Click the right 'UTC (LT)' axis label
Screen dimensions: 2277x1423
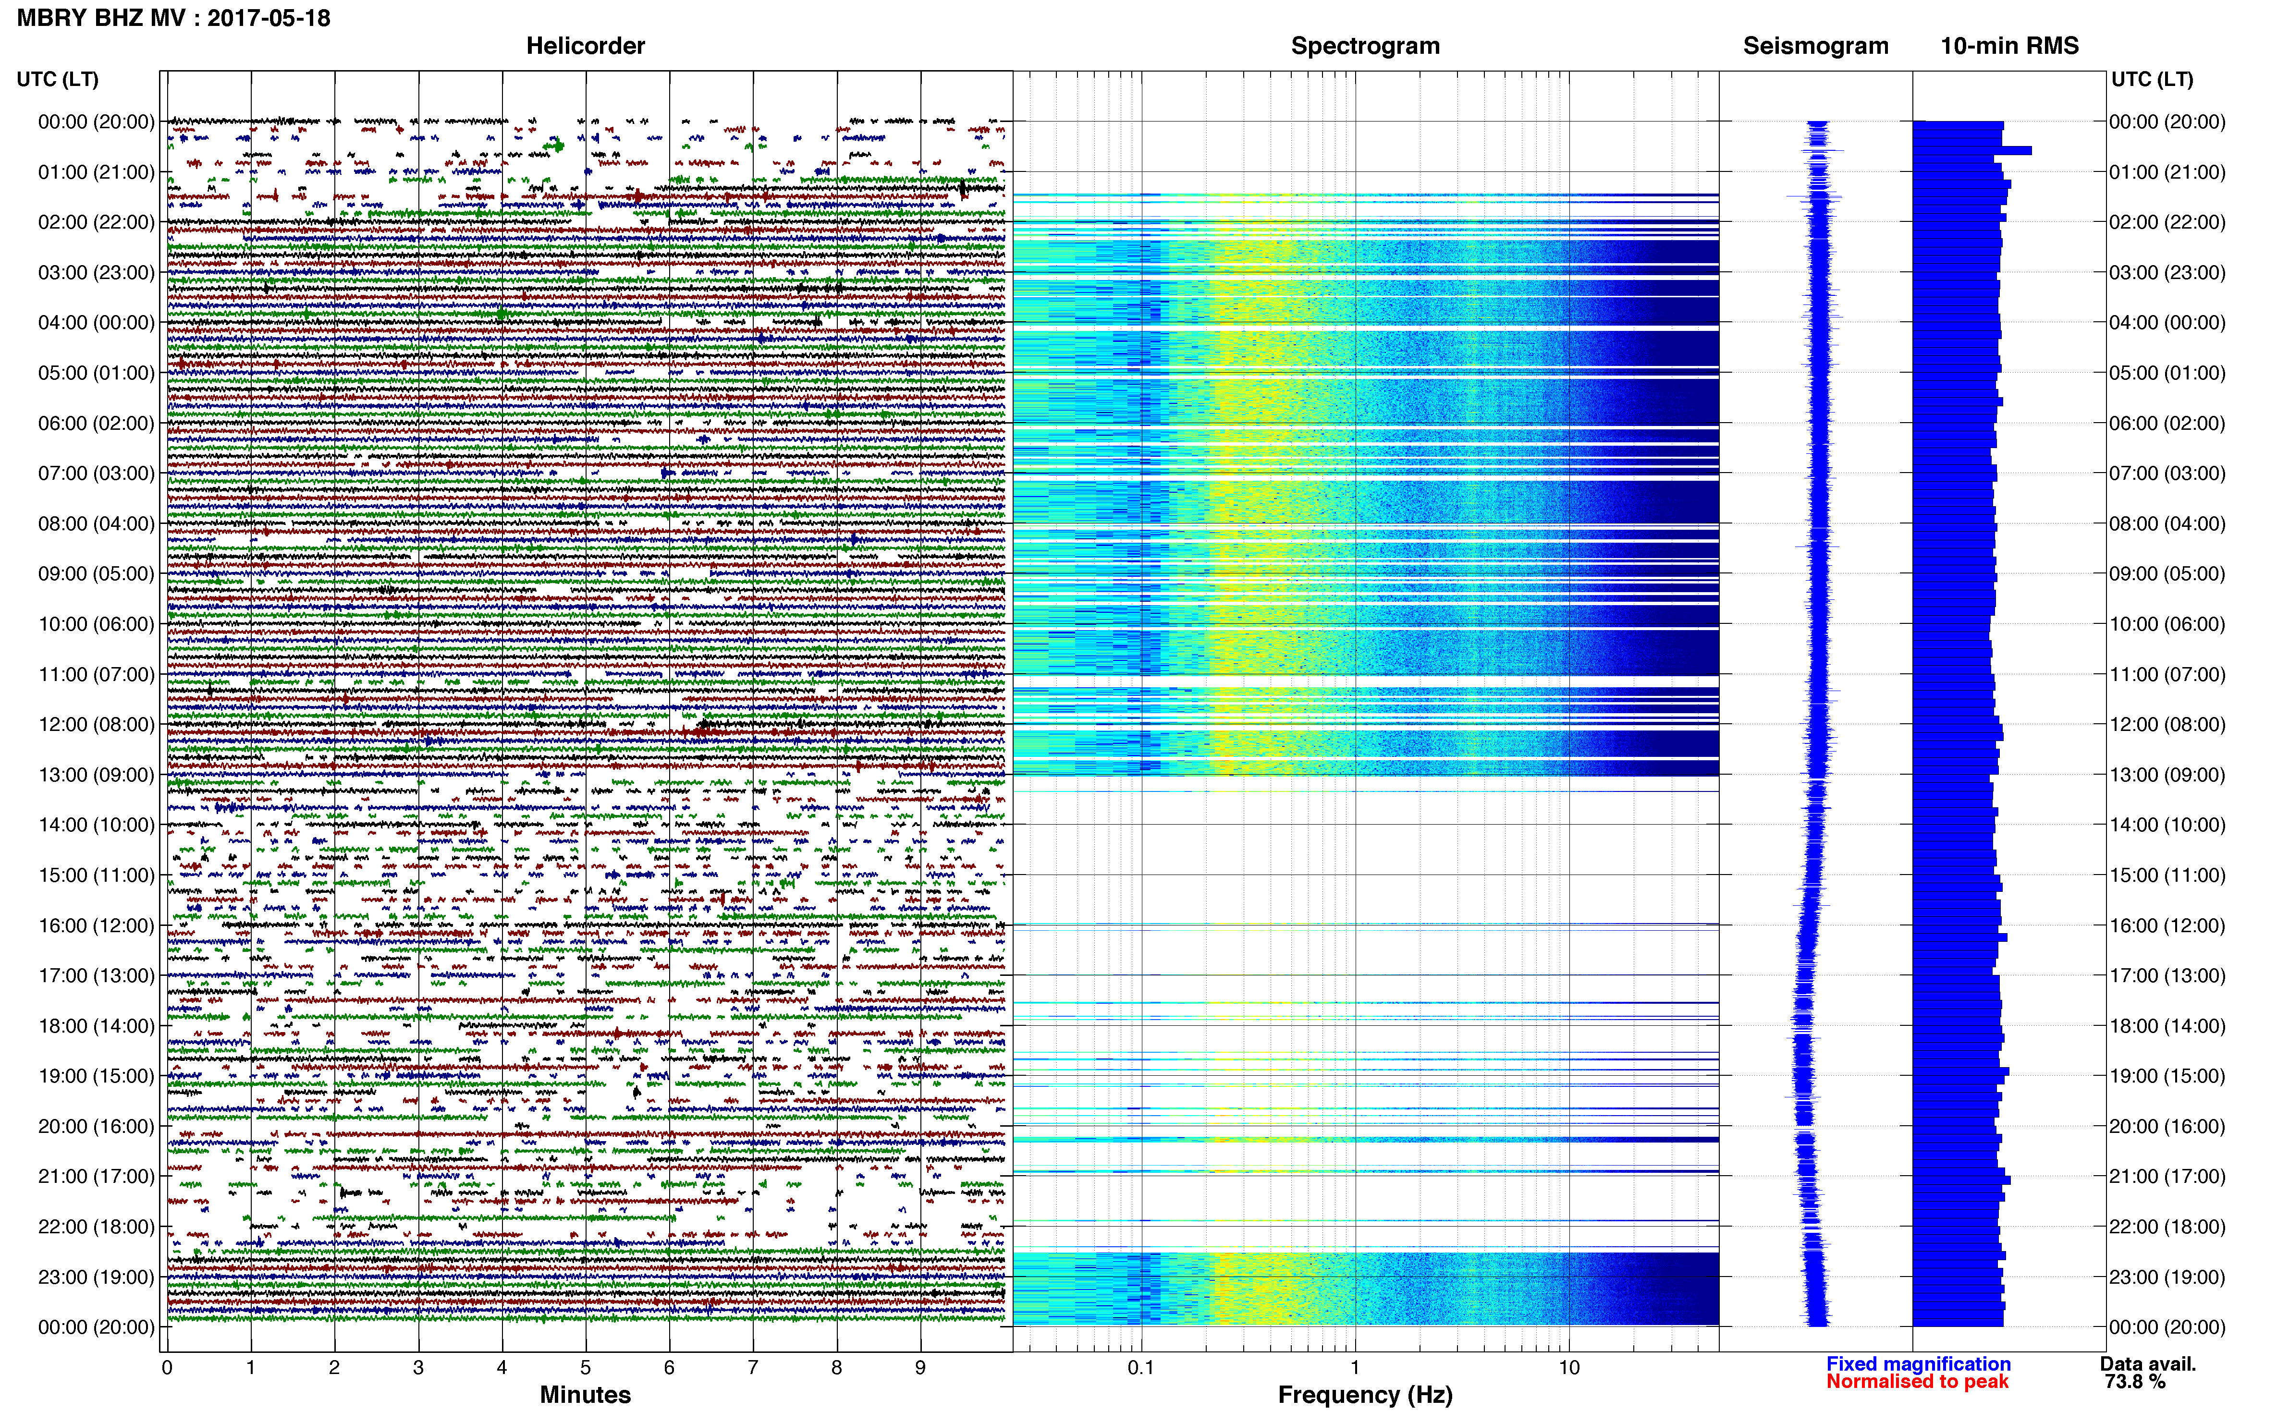[2152, 79]
